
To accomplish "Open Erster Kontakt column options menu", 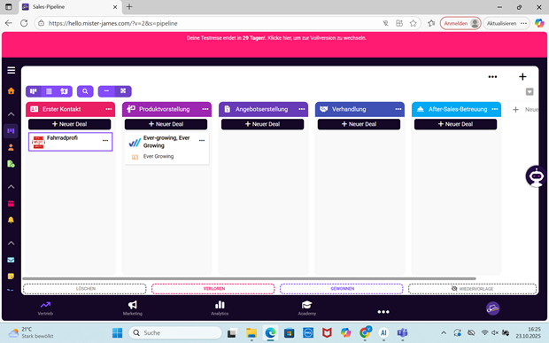I will (109, 109).
